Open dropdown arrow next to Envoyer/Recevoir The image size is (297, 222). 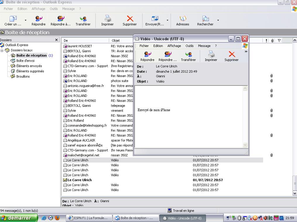(167, 20)
